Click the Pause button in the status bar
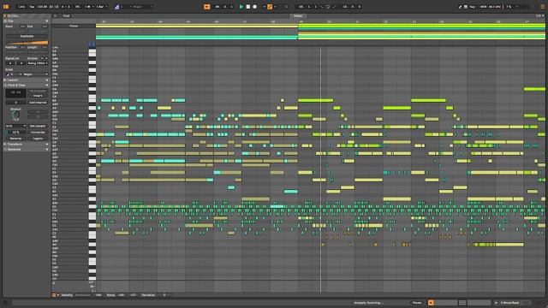 [x=417, y=303]
